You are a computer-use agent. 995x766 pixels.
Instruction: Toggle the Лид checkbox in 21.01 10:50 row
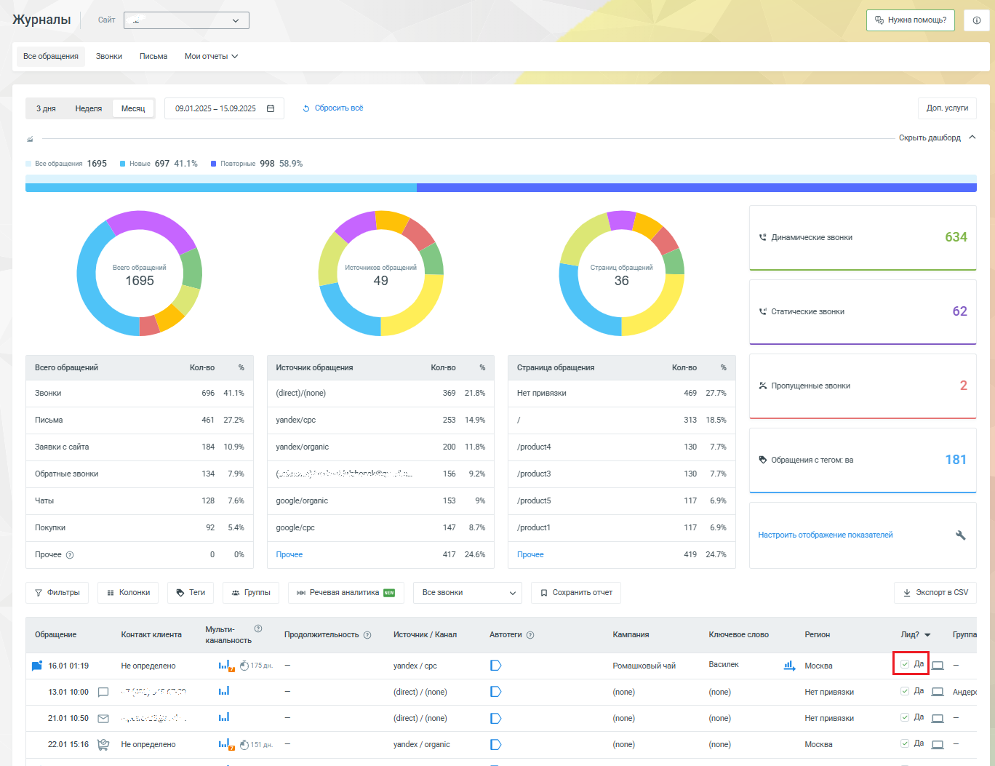905,717
